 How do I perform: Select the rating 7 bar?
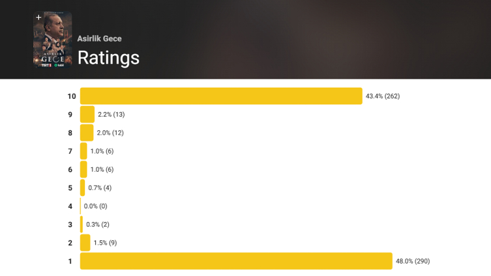[x=83, y=151]
